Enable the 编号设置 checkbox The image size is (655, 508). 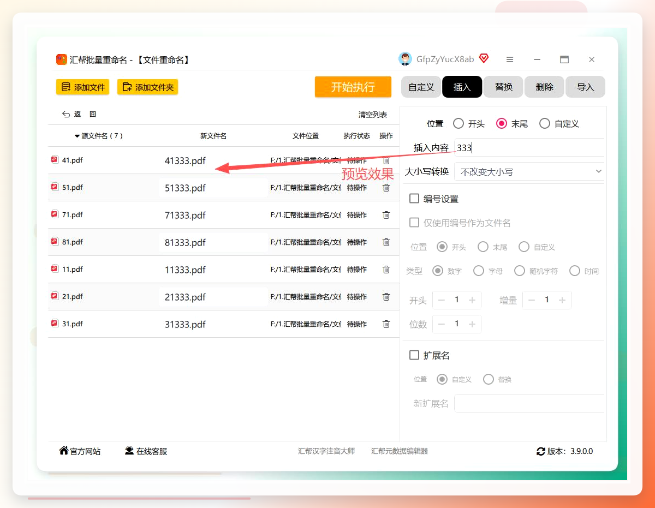[414, 199]
